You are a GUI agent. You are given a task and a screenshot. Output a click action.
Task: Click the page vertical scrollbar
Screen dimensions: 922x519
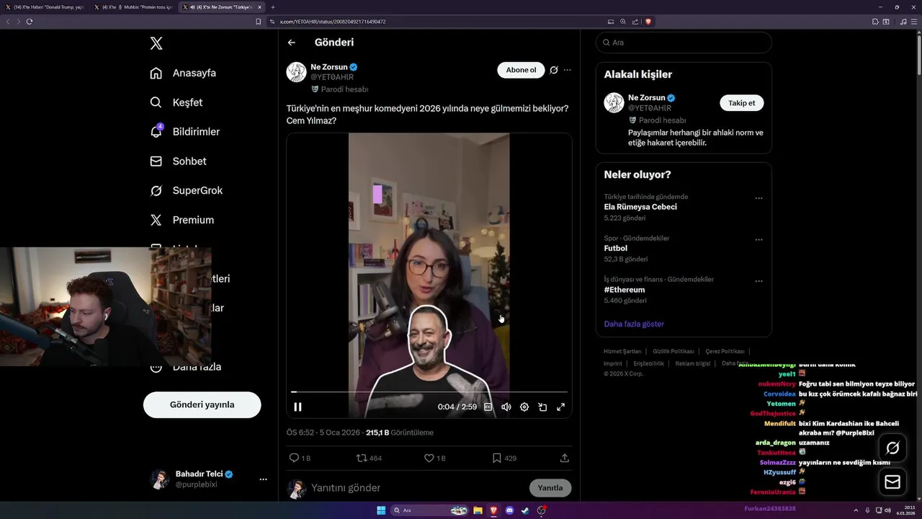[x=918, y=54]
